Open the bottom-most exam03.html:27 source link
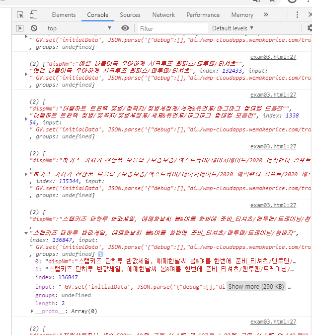The height and width of the screenshot is (335, 312). tap(273, 322)
